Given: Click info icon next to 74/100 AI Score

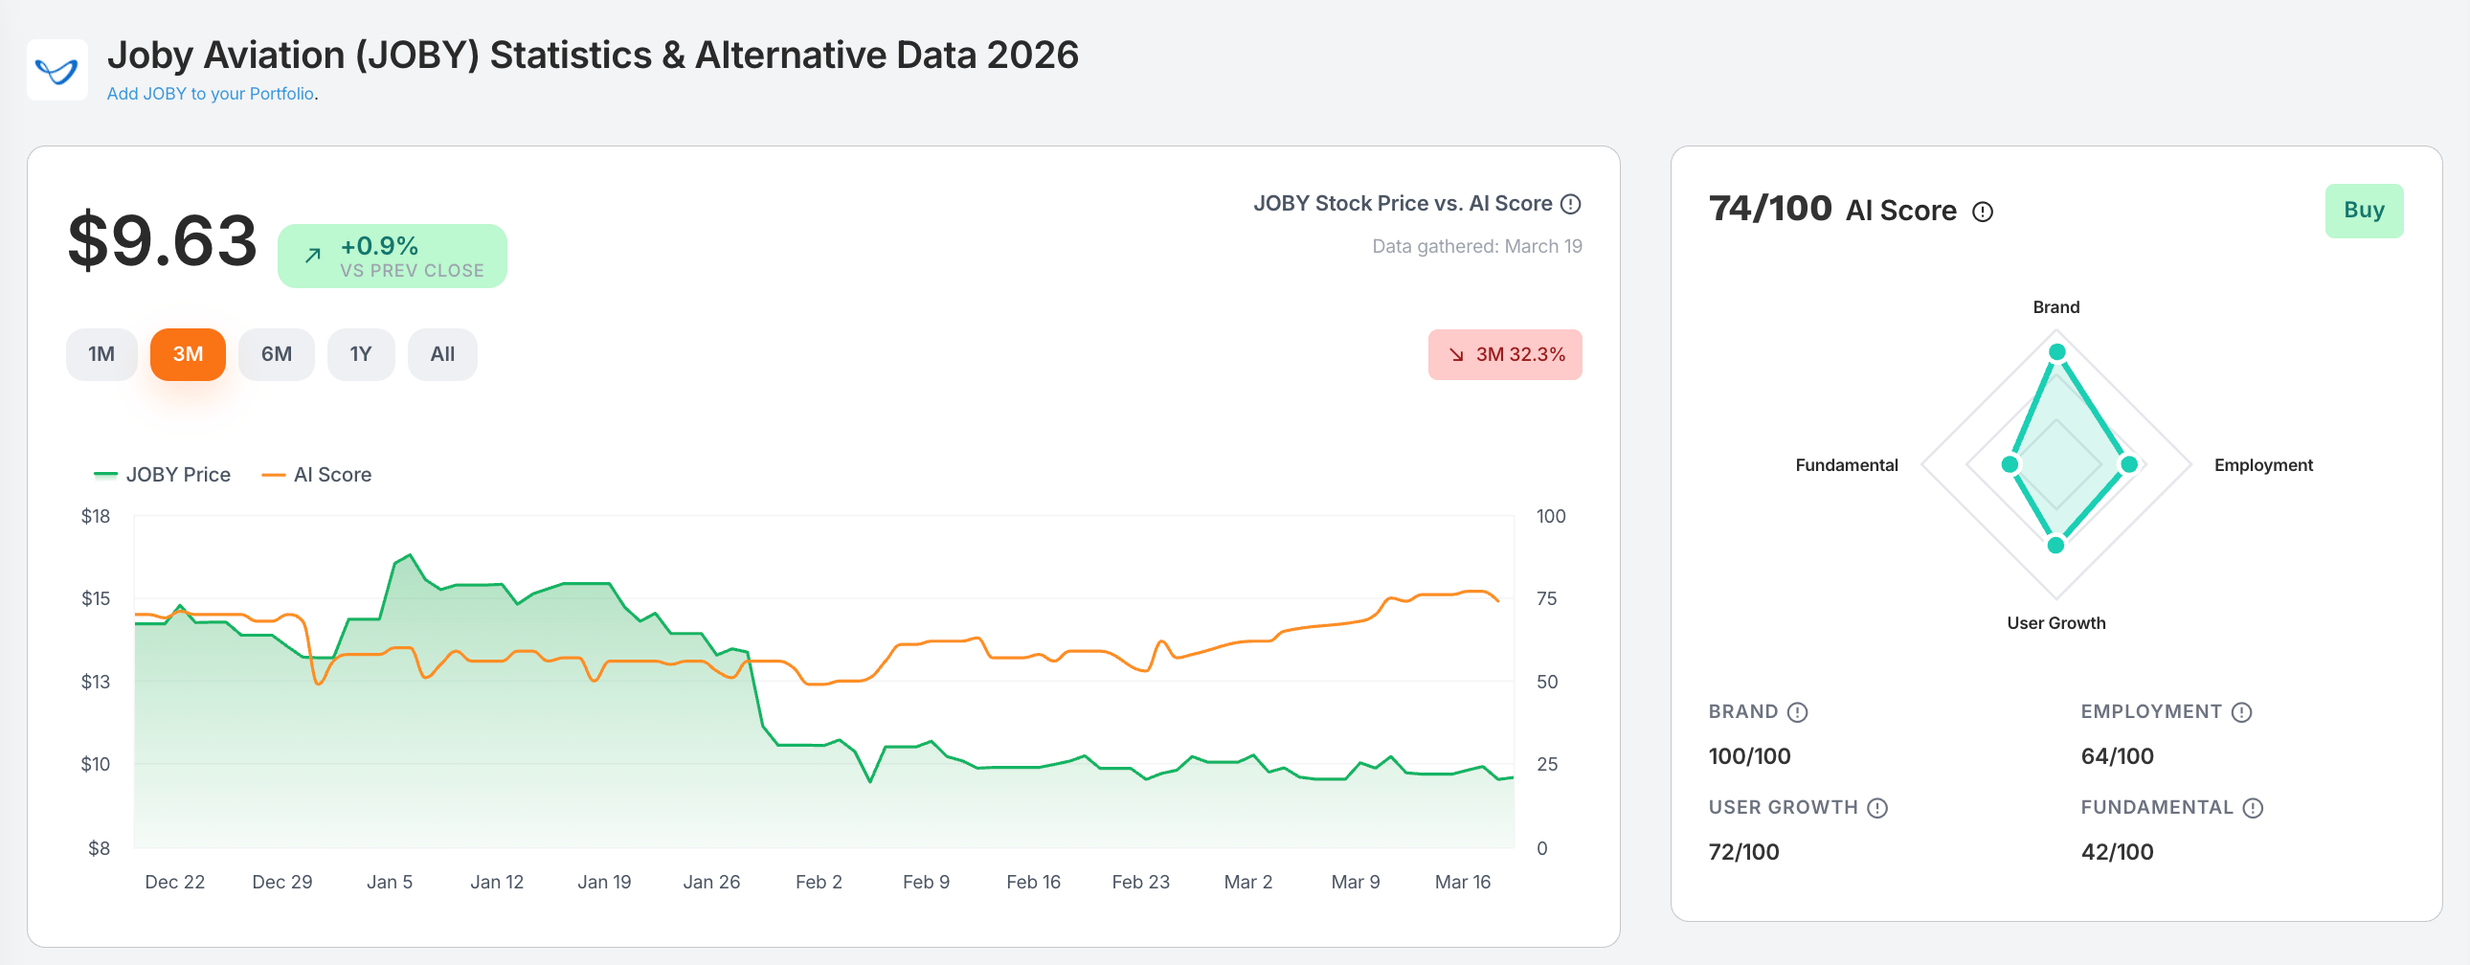Looking at the screenshot, I should [x=1982, y=212].
